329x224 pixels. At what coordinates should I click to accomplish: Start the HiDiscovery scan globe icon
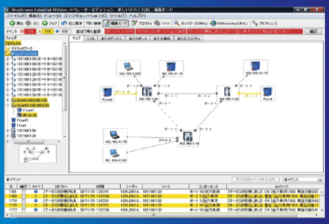[213, 23]
